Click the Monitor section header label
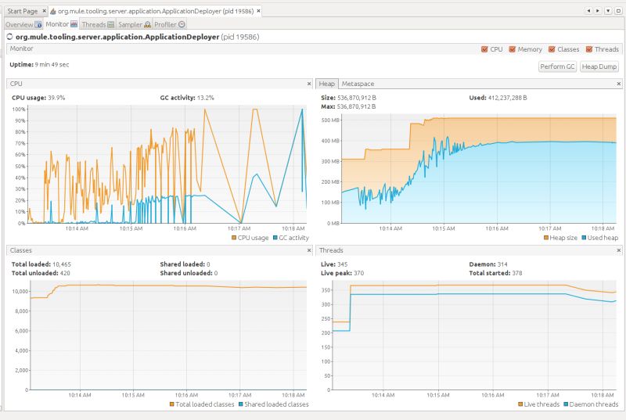This screenshot has height=420, width=626. [x=22, y=48]
